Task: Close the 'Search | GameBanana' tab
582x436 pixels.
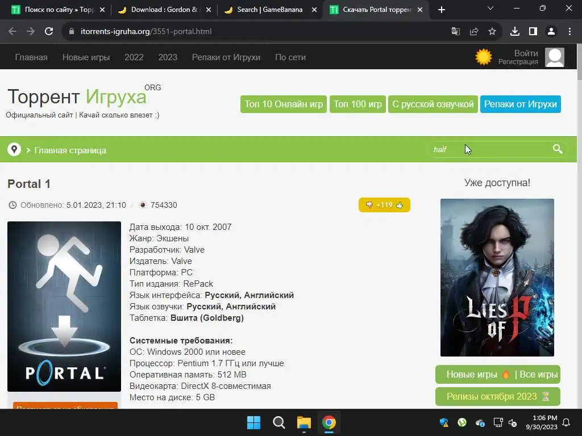Action: (x=314, y=10)
